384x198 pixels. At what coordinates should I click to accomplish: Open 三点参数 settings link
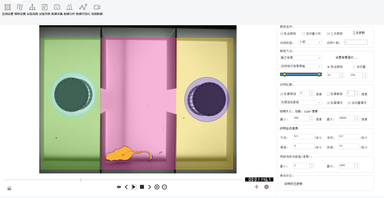click(359, 33)
